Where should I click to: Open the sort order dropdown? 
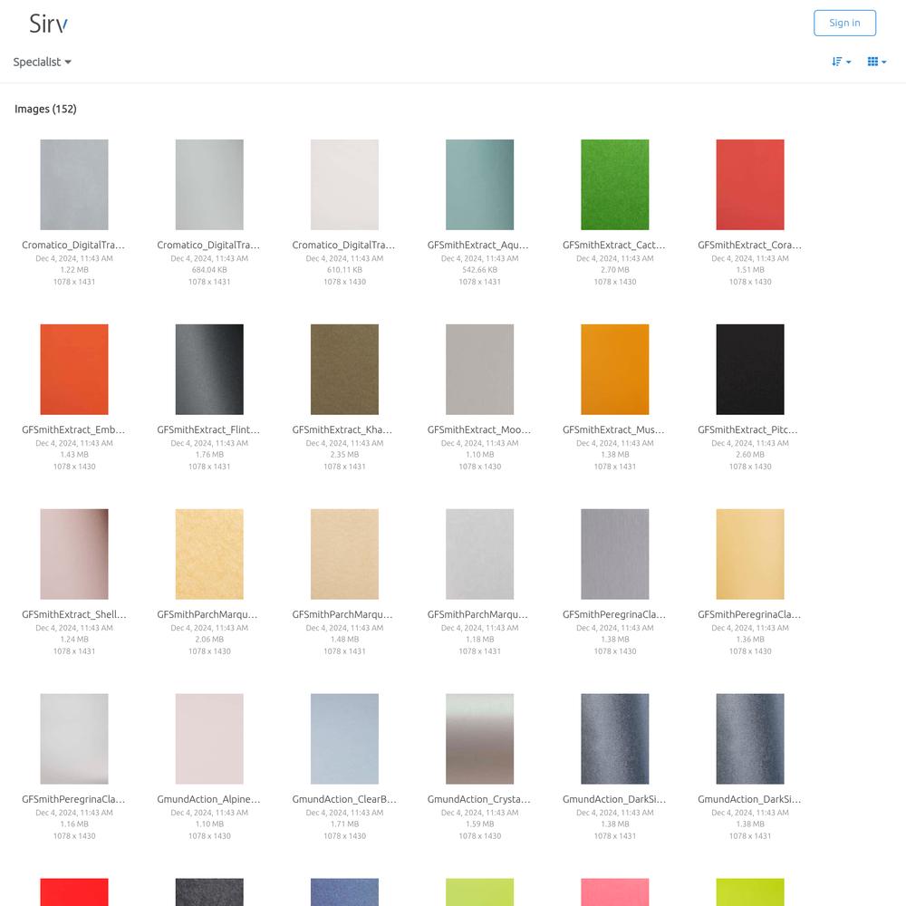[x=841, y=62]
